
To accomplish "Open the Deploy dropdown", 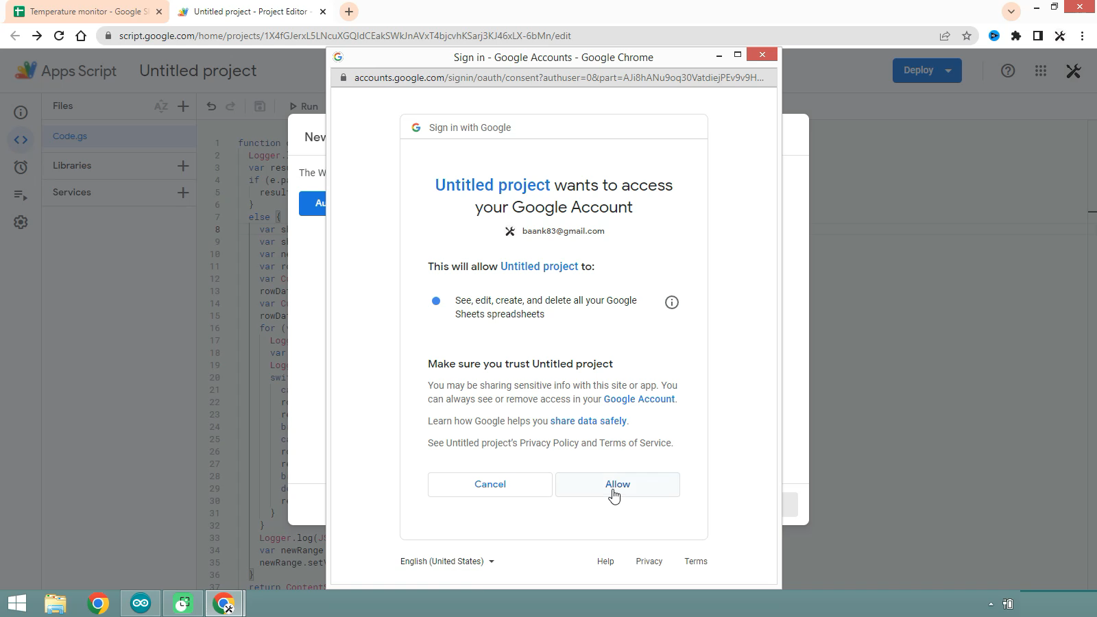I will (x=927, y=71).
